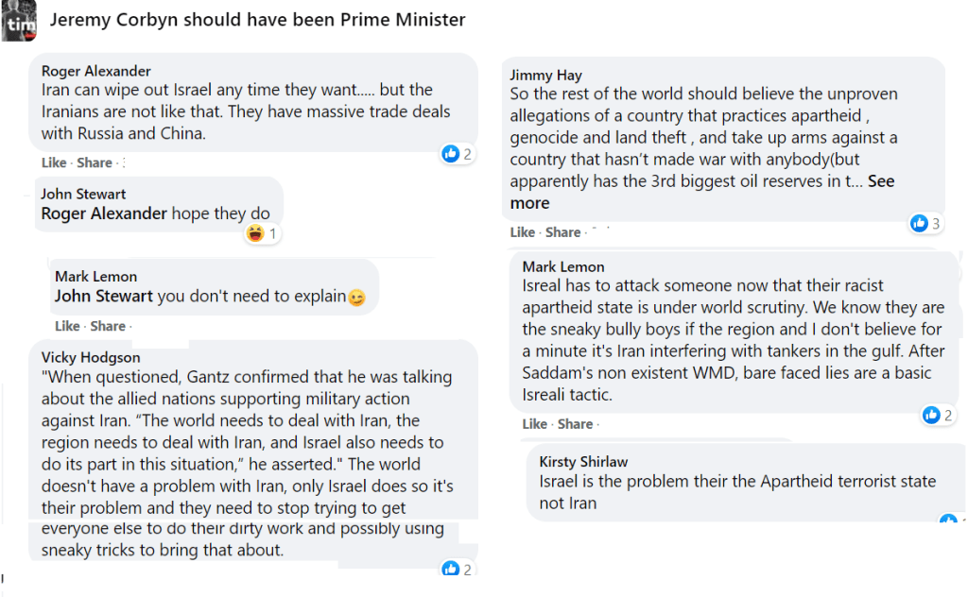The image size is (968, 597).
Task: Click the reaction icon on Kirsty Shirlaw's comment
Action: click(x=947, y=520)
